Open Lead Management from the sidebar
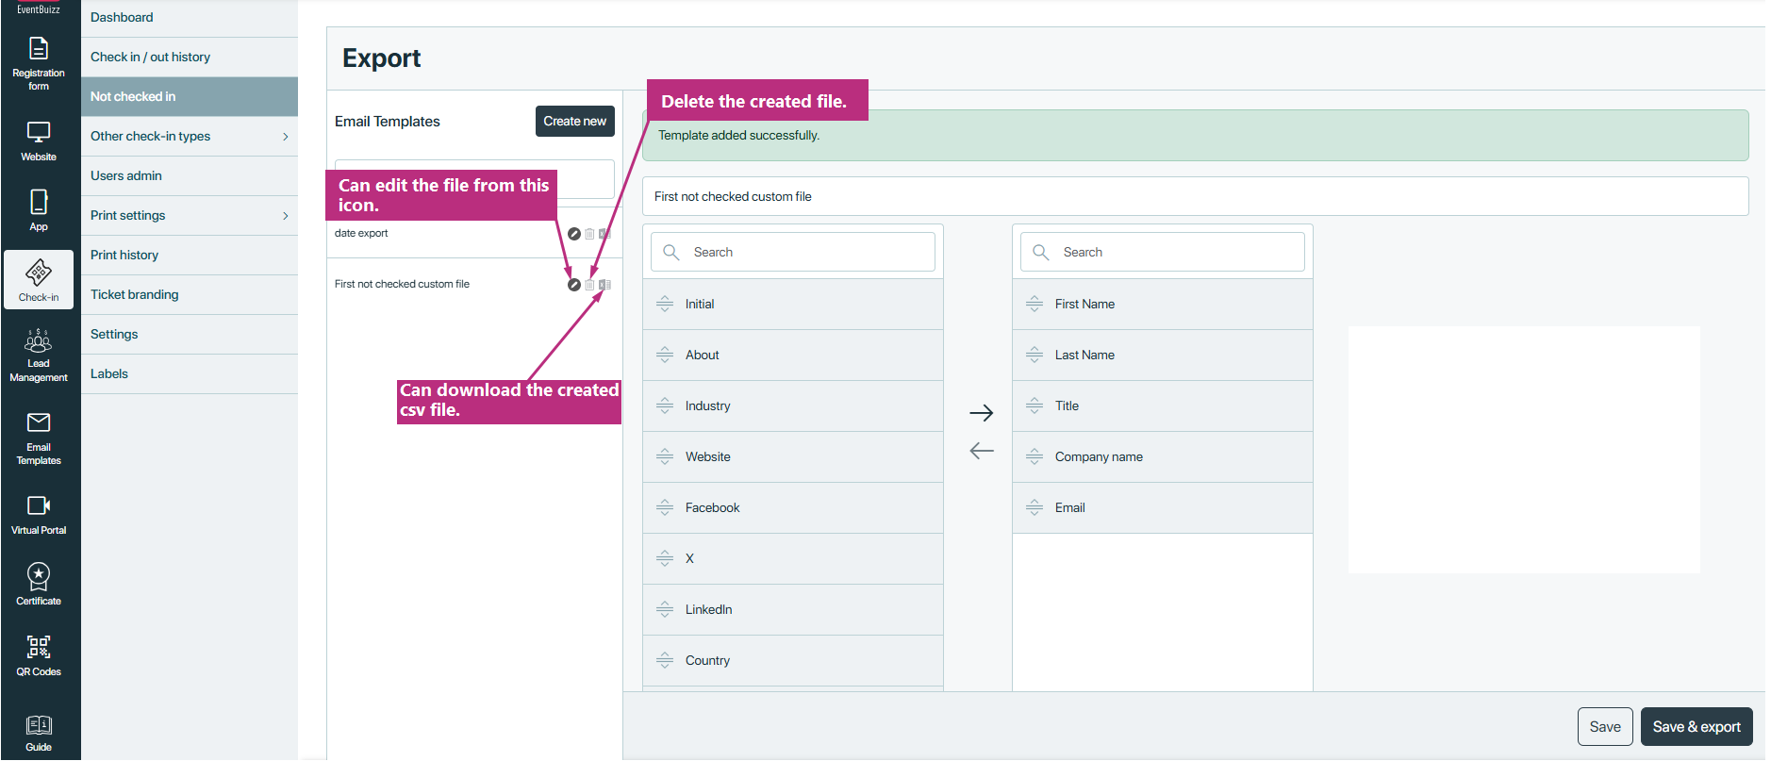1771x761 pixels. [x=39, y=356]
